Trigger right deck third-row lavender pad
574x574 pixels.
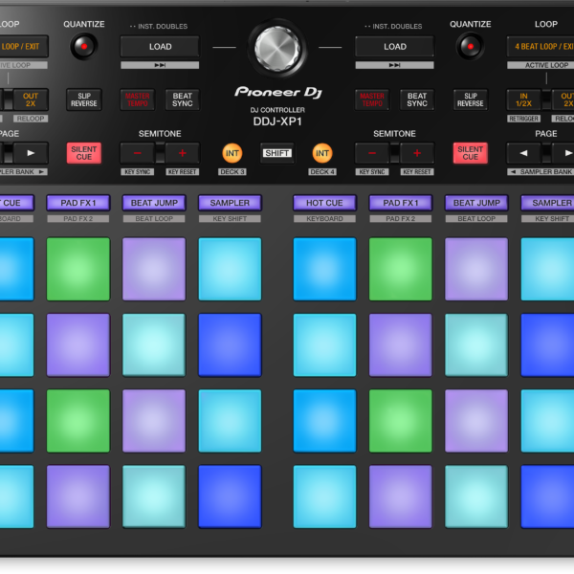click(476, 421)
